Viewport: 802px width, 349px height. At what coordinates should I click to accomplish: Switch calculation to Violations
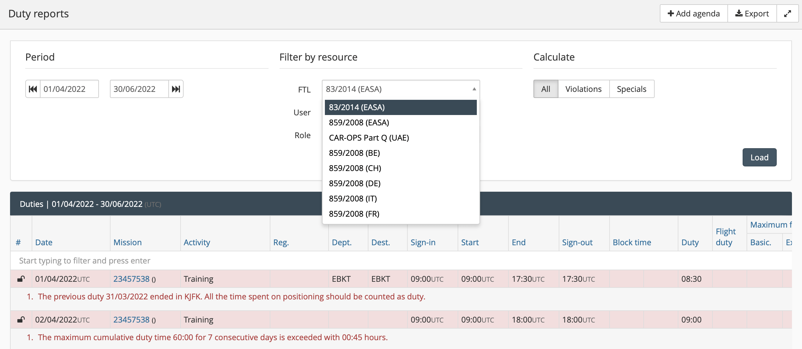pyautogui.click(x=583, y=89)
